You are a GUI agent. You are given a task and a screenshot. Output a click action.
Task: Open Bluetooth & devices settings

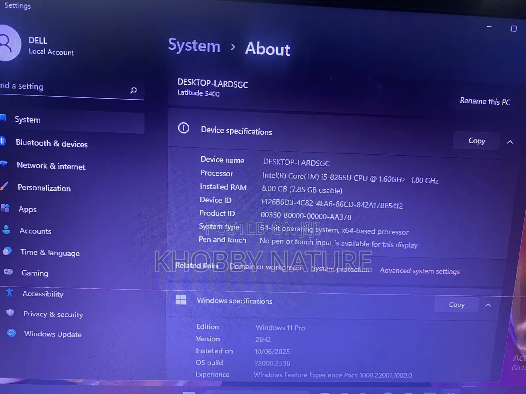(x=52, y=143)
